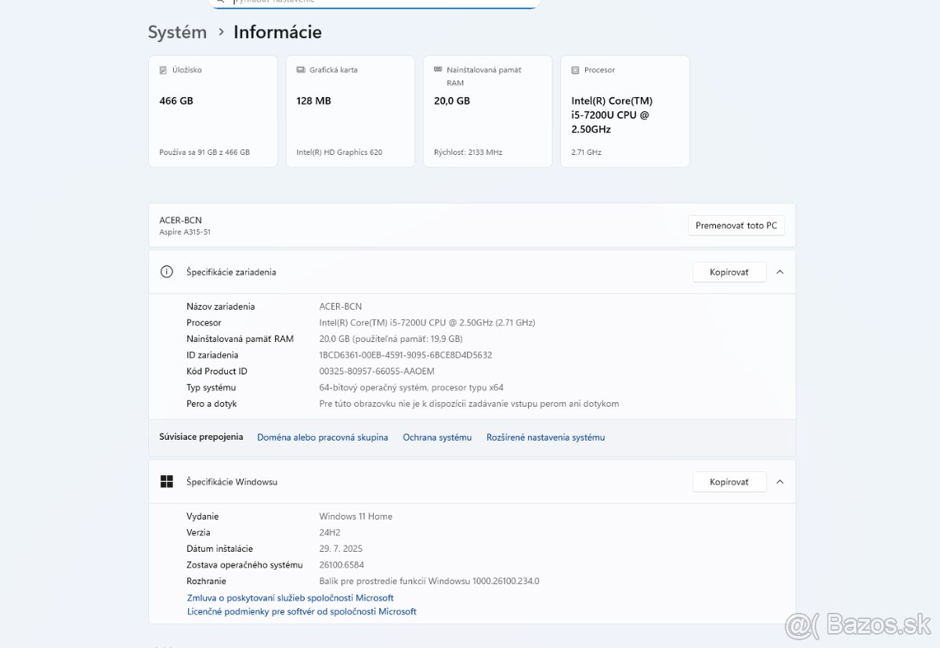Screen dimensions: 940x648
Task: Click the processor icon in Procesor card
Action: point(575,70)
